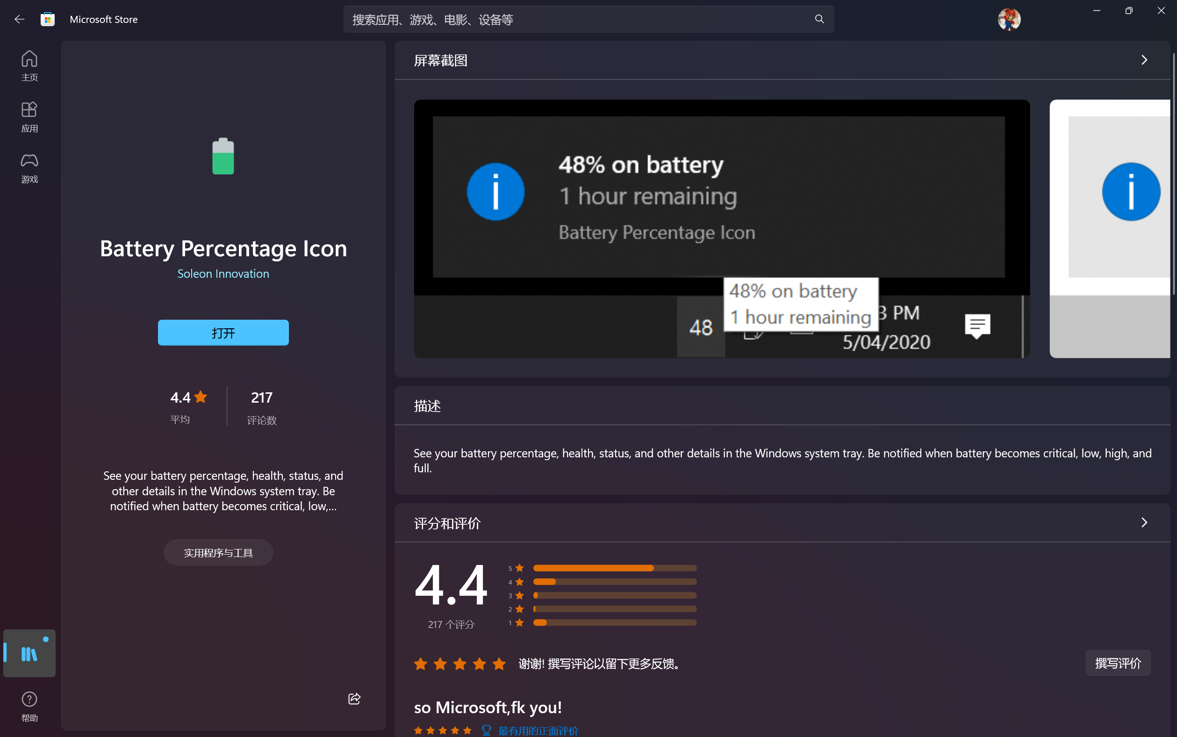
Task: Click the full description text under 描述
Action: coord(782,460)
